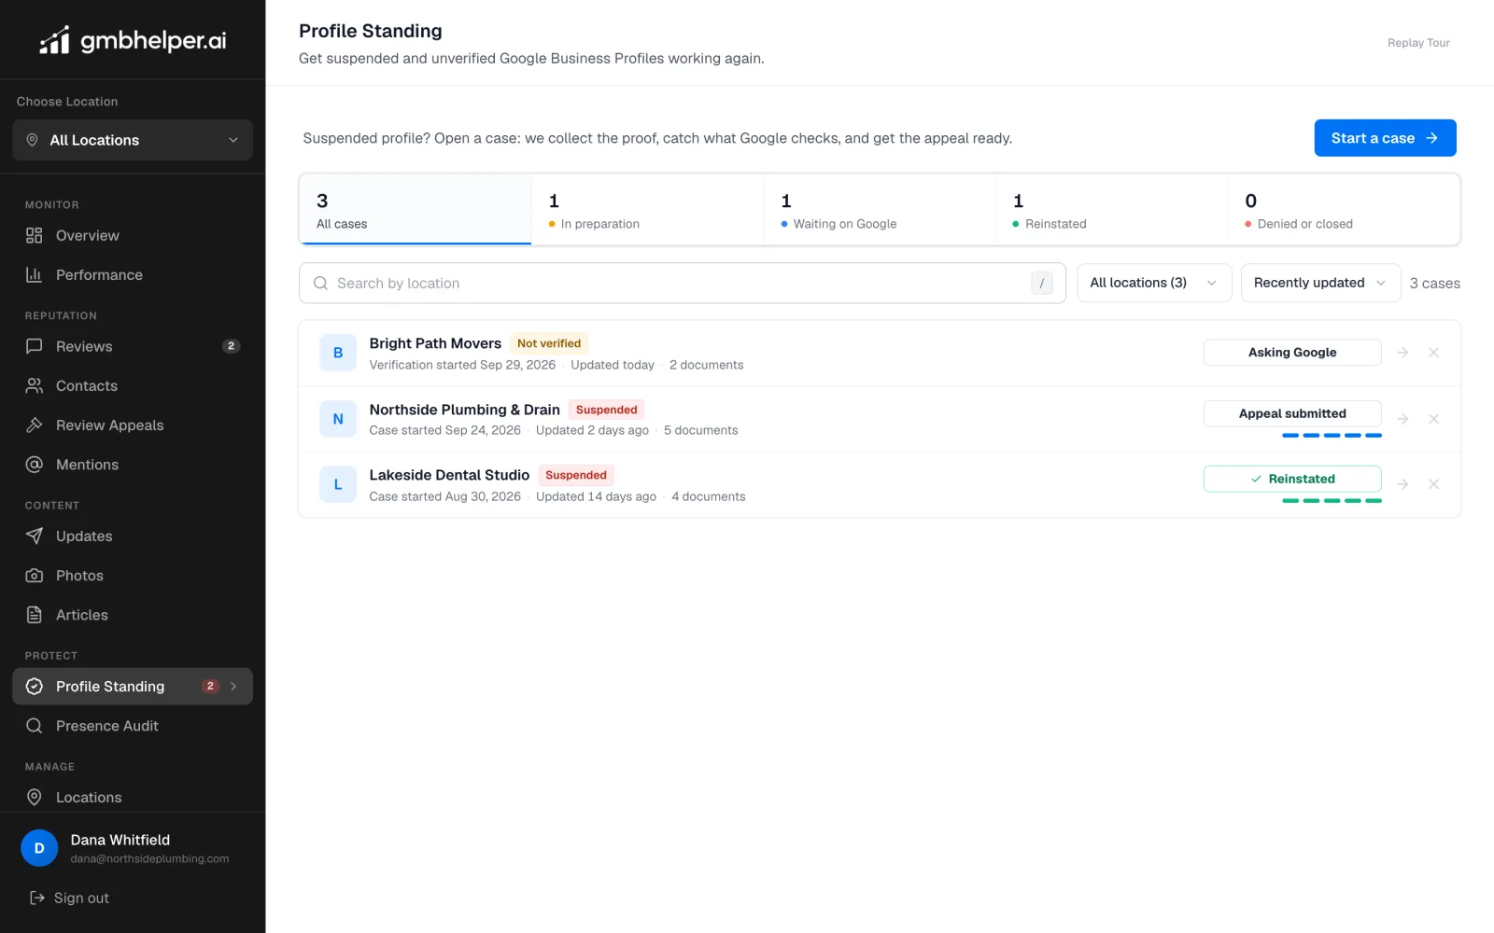The image size is (1494, 933).
Task: Filter by the Denied or closed tab
Action: point(1344,210)
